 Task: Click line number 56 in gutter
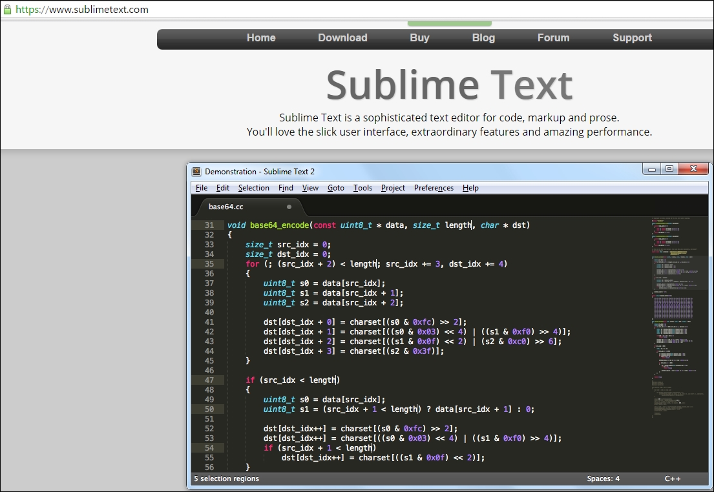tap(209, 467)
